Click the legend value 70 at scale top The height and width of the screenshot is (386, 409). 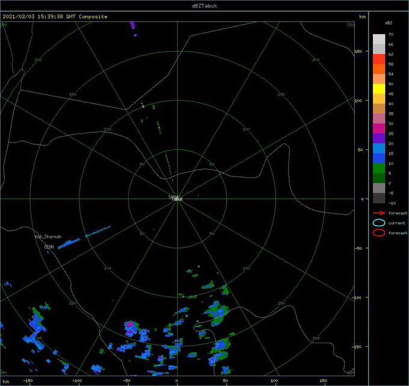[x=391, y=34]
